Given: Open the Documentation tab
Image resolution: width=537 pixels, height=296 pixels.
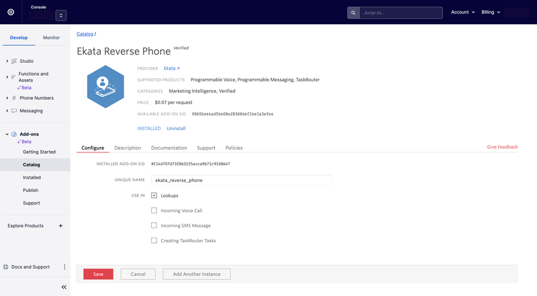Looking at the screenshot, I should (x=169, y=148).
